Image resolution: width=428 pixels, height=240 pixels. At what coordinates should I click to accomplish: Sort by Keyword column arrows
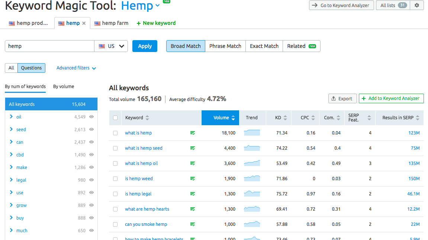click(x=147, y=118)
